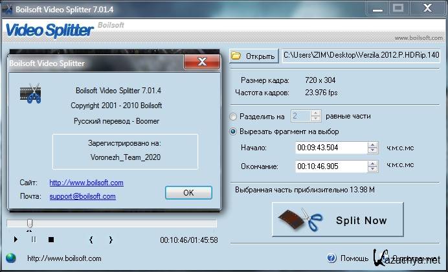
Task: Set start mark with left bracket icon
Action: 91,240
